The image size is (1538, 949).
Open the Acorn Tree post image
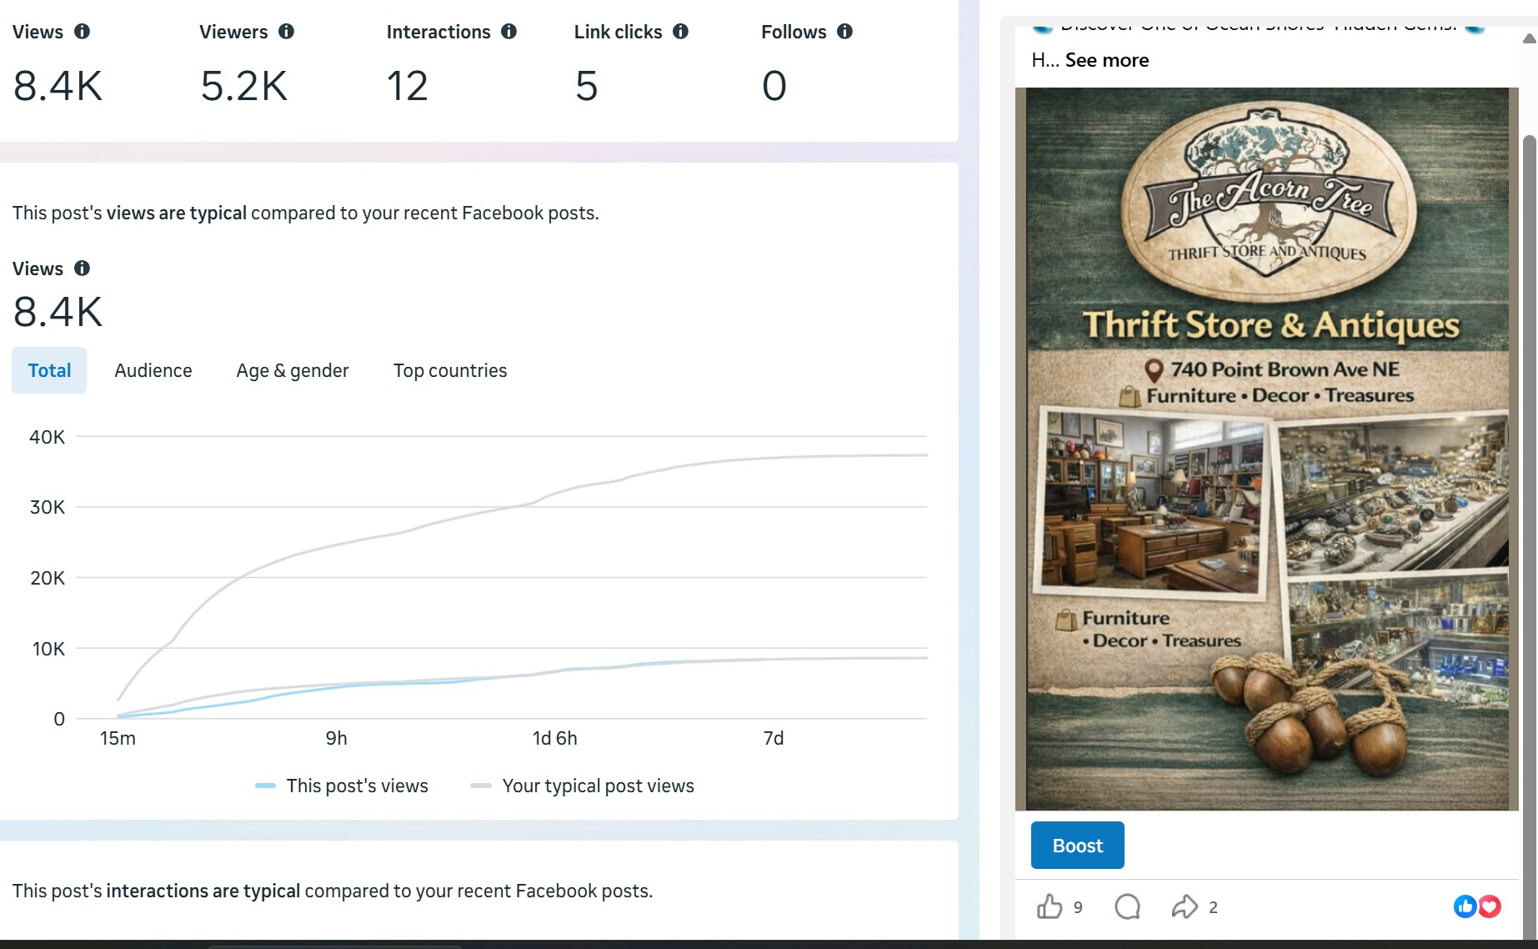coord(1267,449)
